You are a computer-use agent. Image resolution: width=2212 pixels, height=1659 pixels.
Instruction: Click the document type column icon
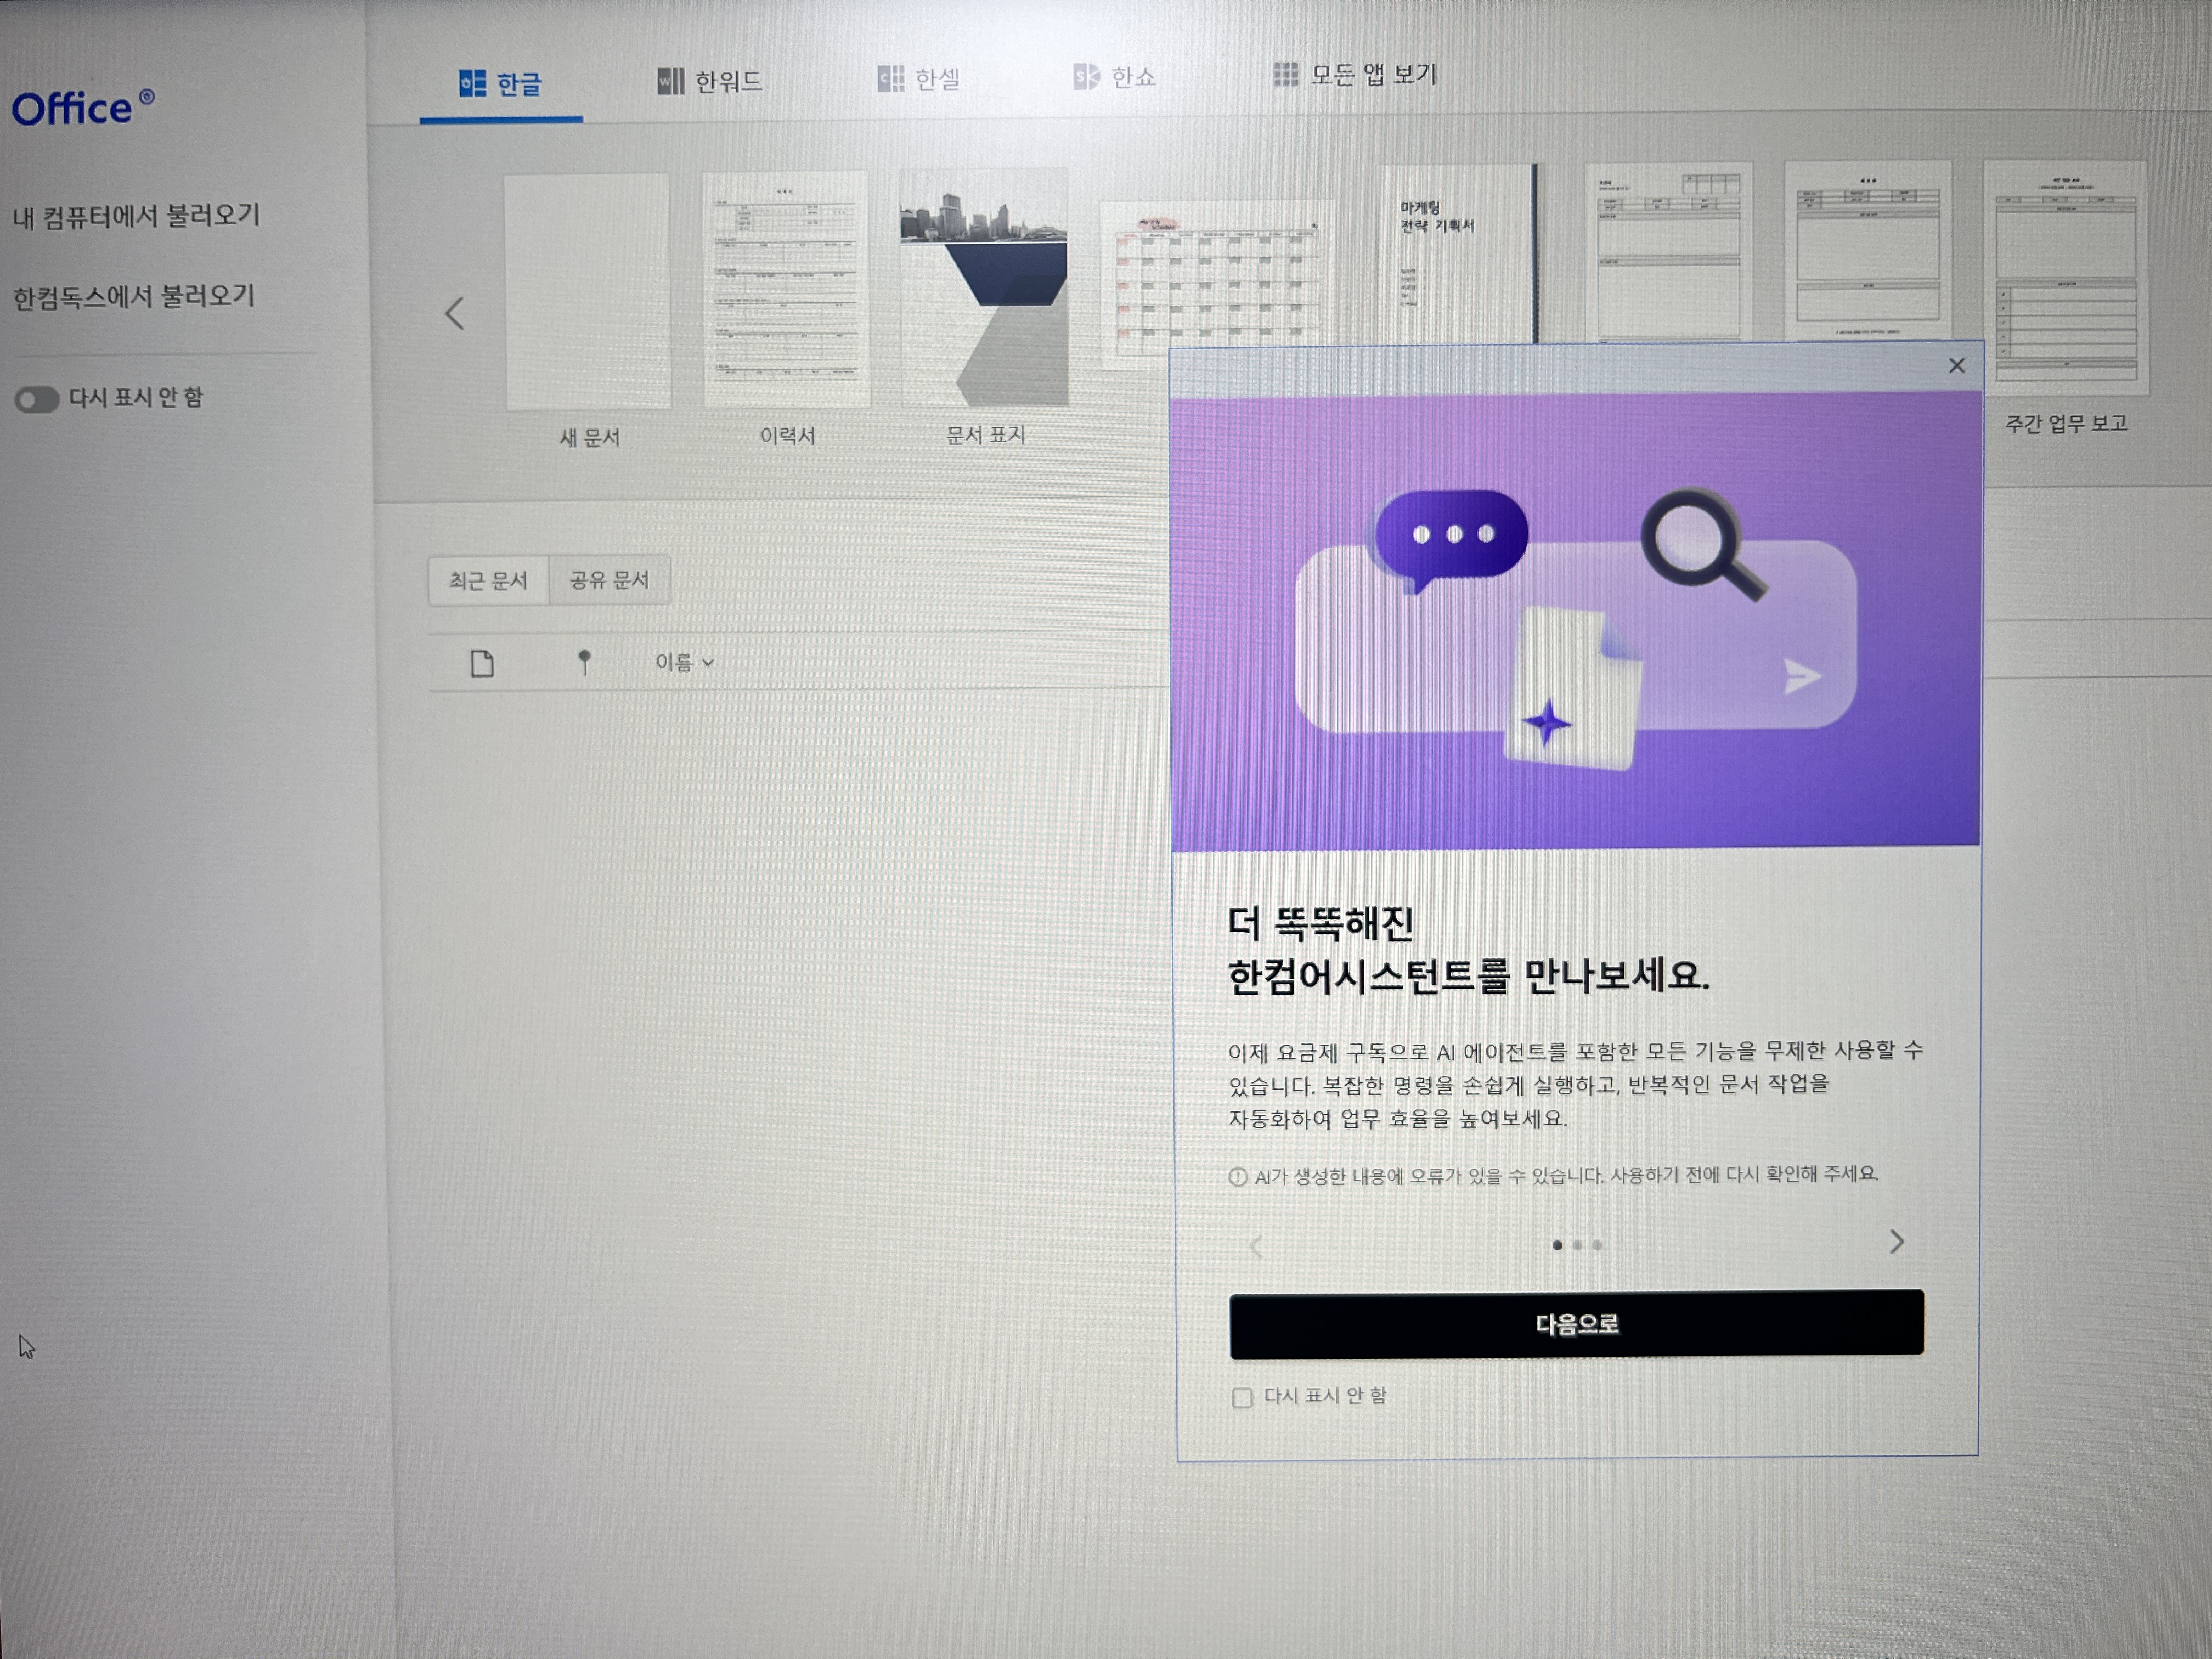coord(482,663)
